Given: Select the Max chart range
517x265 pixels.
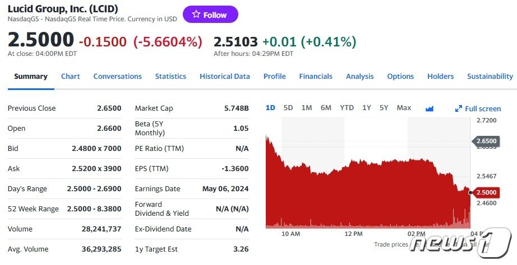Looking at the screenshot, I should click(404, 108).
